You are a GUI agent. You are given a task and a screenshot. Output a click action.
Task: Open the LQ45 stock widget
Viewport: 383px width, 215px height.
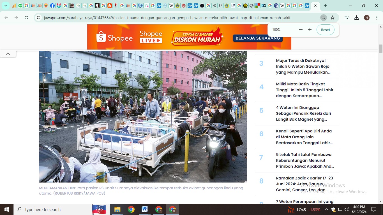[304, 209]
